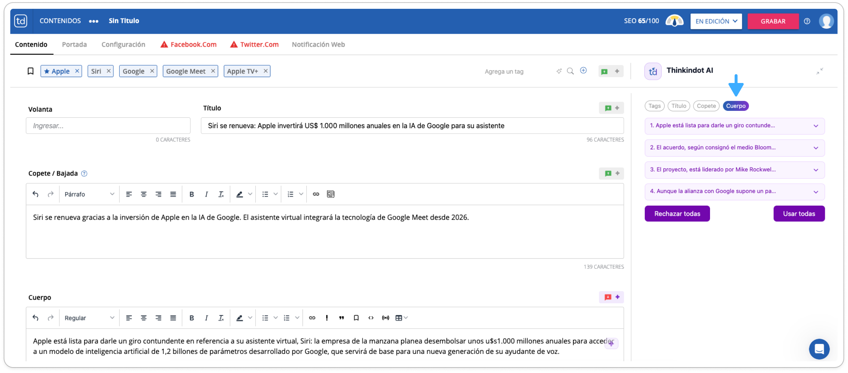Click the SEO score gauge icon
The height and width of the screenshot is (373, 848).
tap(674, 21)
